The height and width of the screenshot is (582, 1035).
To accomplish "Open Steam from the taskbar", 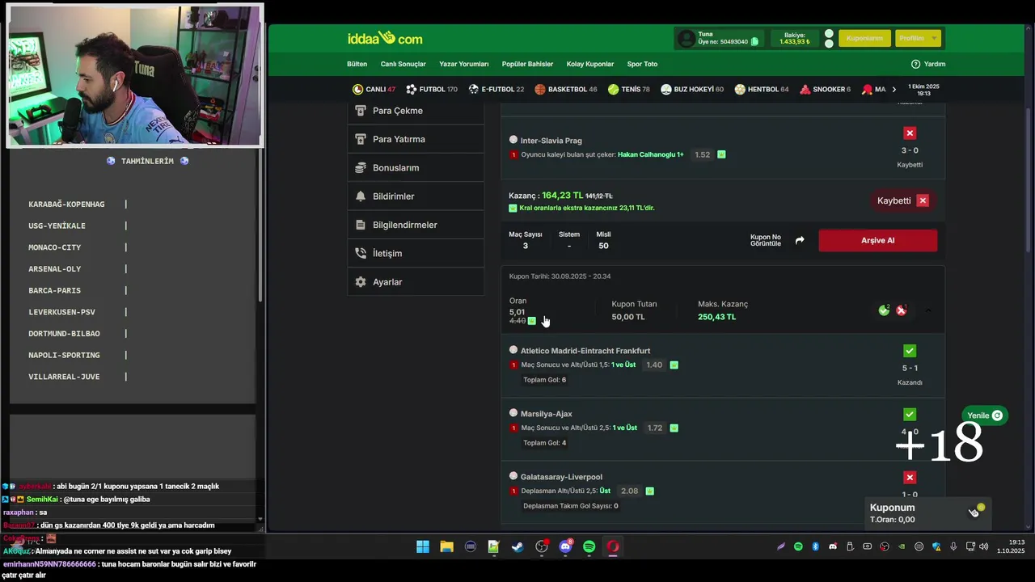I will coord(517,546).
